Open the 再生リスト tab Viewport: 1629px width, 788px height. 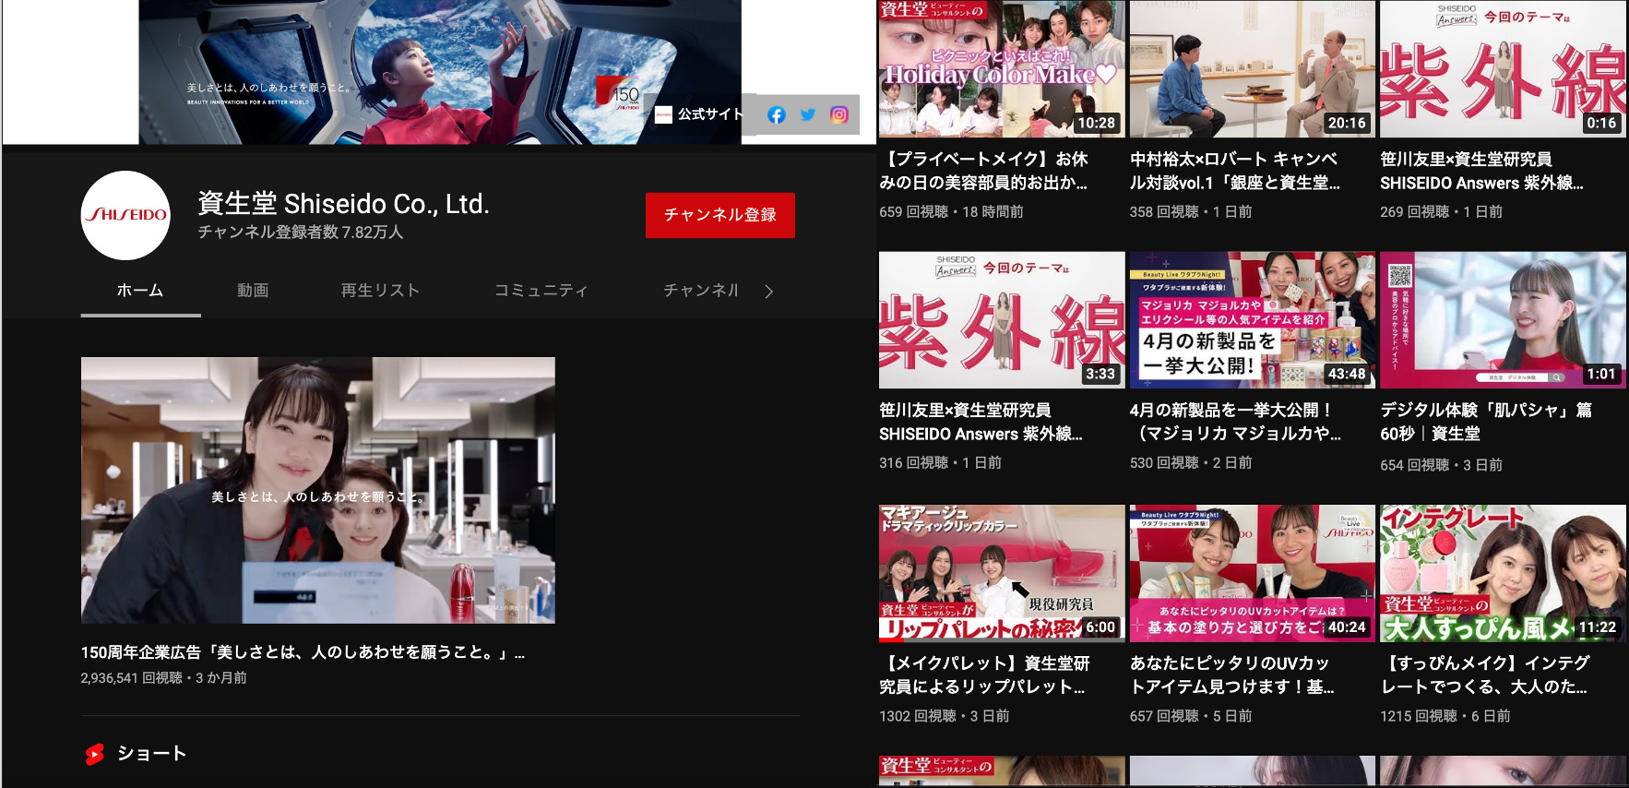pyautogui.click(x=380, y=291)
